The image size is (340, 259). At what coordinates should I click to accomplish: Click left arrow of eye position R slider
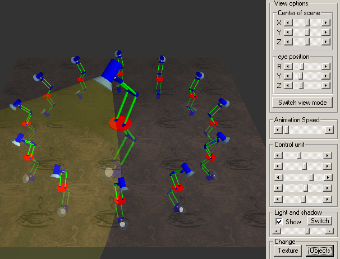288,66
